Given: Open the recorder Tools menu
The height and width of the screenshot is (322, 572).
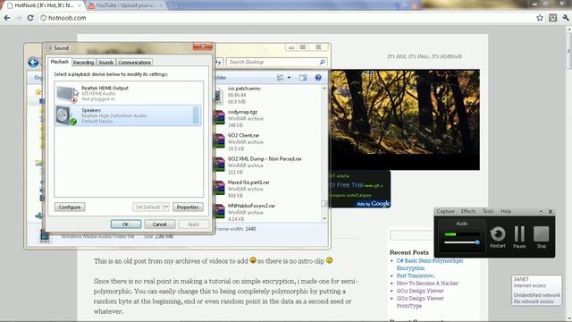Looking at the screenshot, I should tap(488, 211).
